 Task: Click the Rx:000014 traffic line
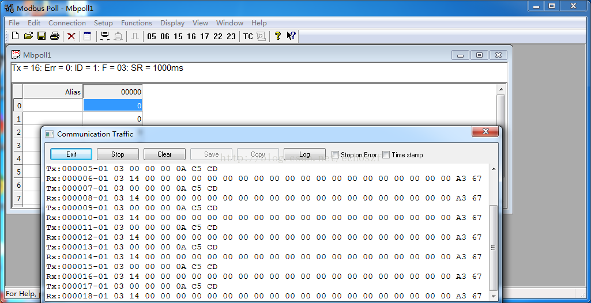[x=264, y=257]
